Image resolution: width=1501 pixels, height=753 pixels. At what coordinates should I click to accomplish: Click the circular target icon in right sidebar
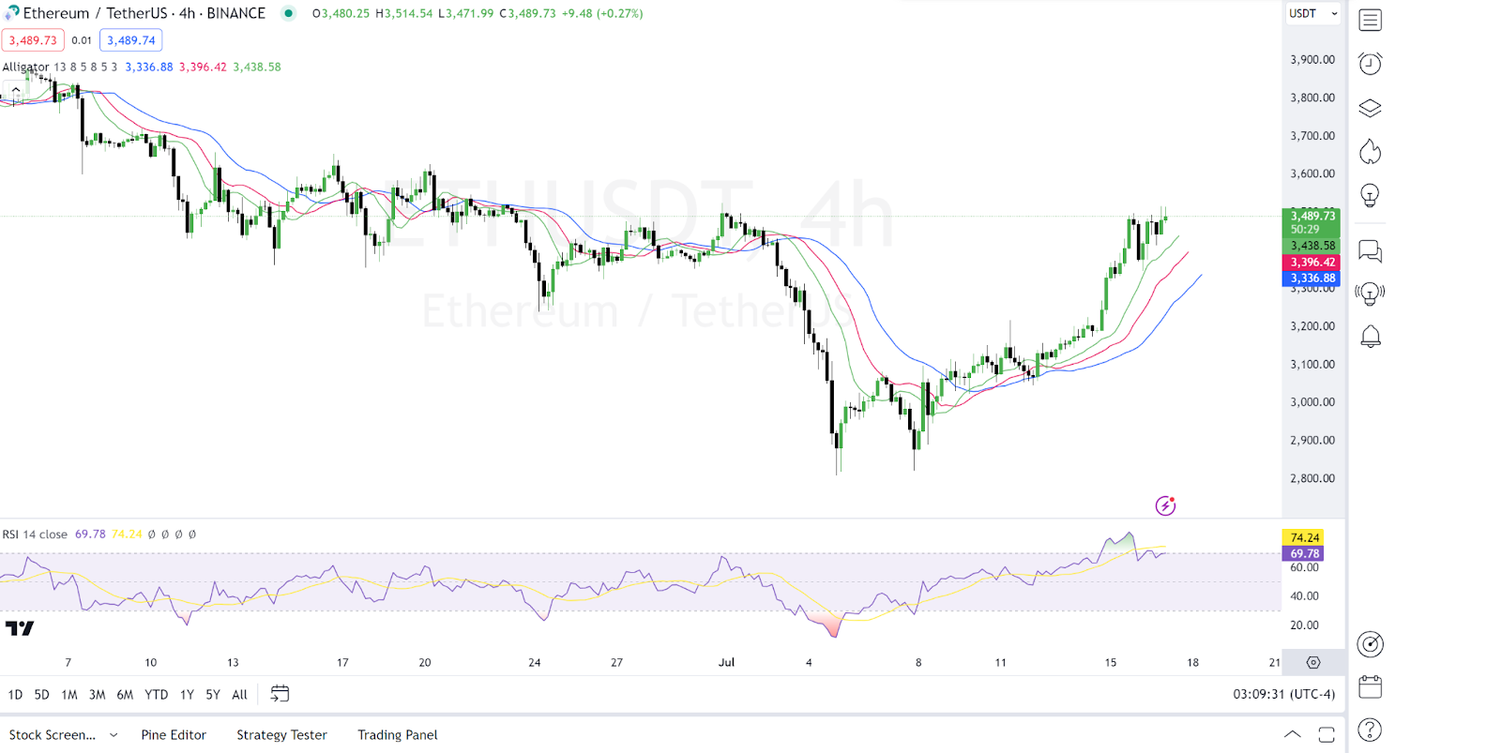coord(1370,644)
